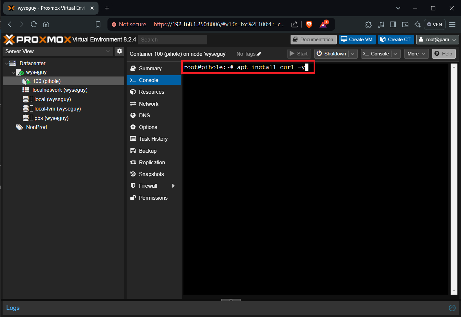The image size is (461, 317).
Task: Click the Brave playlist music icon
Action: (381, 24)
